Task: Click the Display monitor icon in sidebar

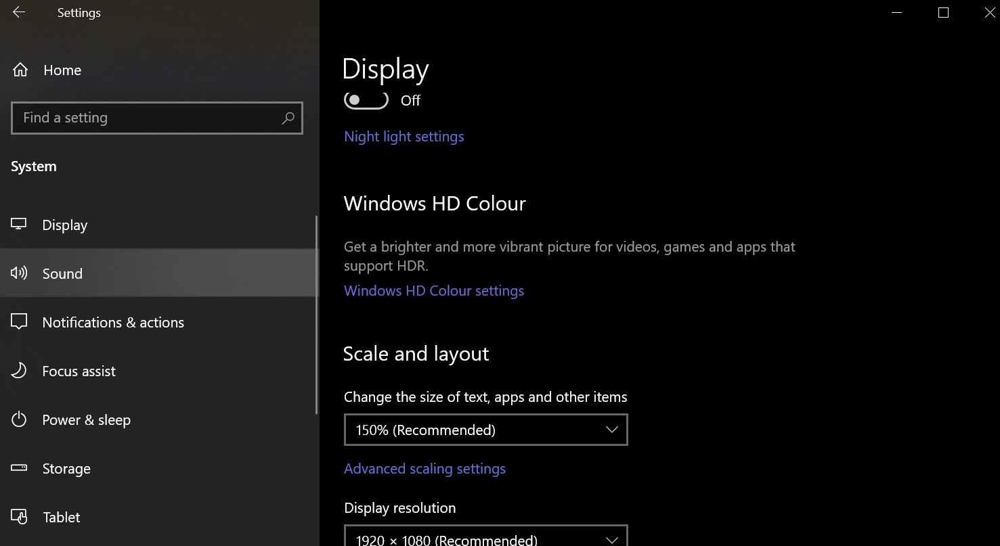Action: point(19,224)
